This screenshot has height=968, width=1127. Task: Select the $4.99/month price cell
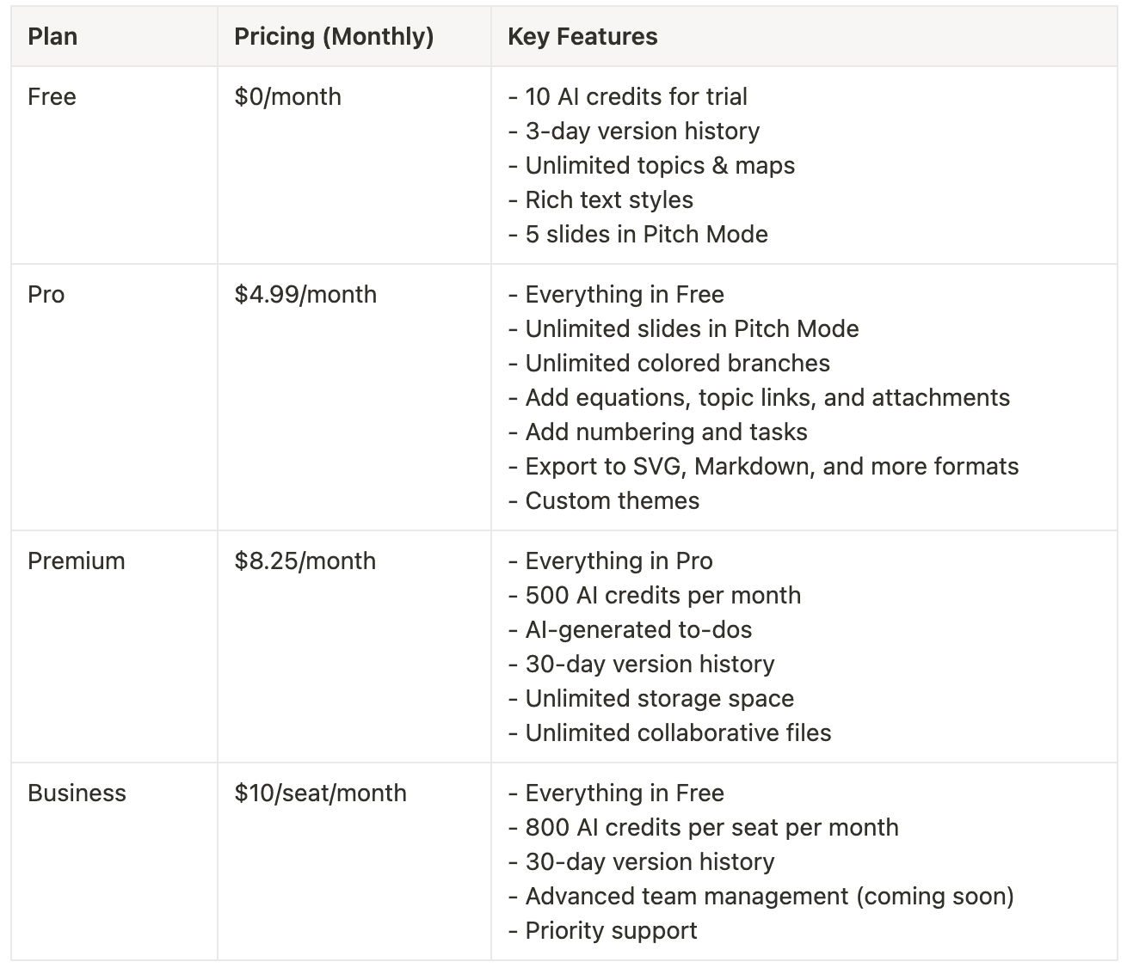coord(354,397)
